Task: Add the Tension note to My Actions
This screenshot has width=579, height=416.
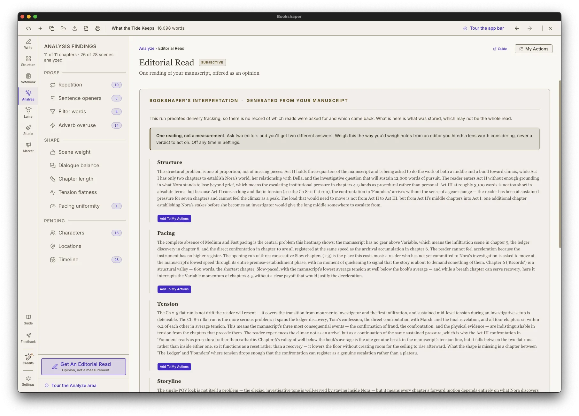Action: pyautogui.click(x=174, y=367)
